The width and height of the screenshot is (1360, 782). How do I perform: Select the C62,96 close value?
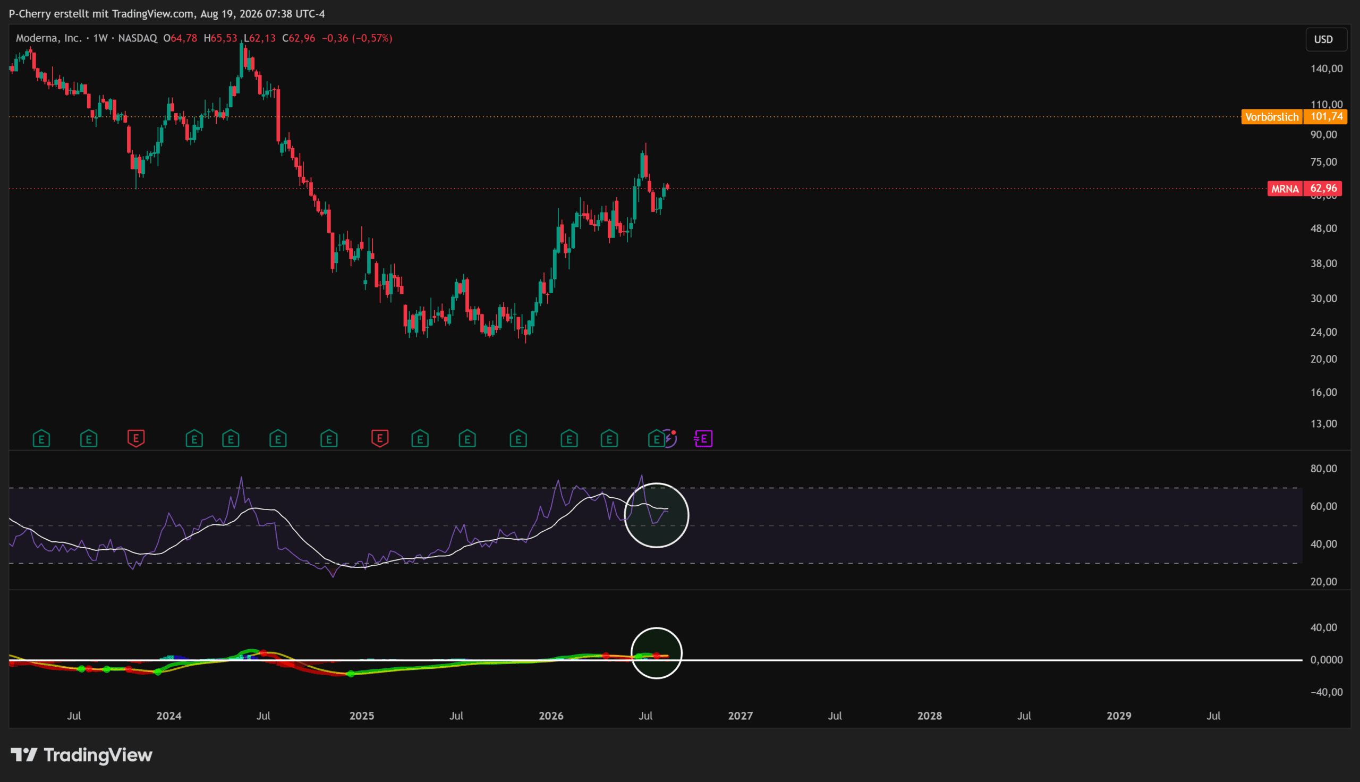[x=299, y=38]
